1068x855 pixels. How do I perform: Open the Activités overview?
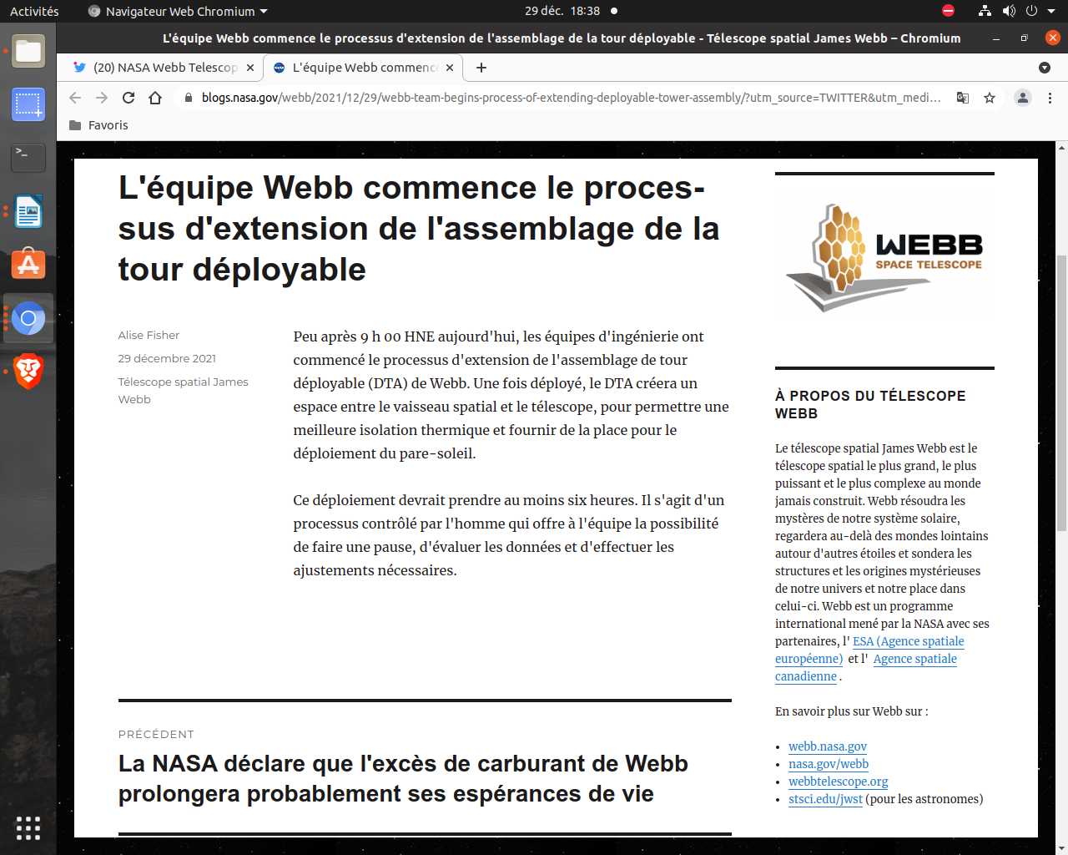point(34,11)
